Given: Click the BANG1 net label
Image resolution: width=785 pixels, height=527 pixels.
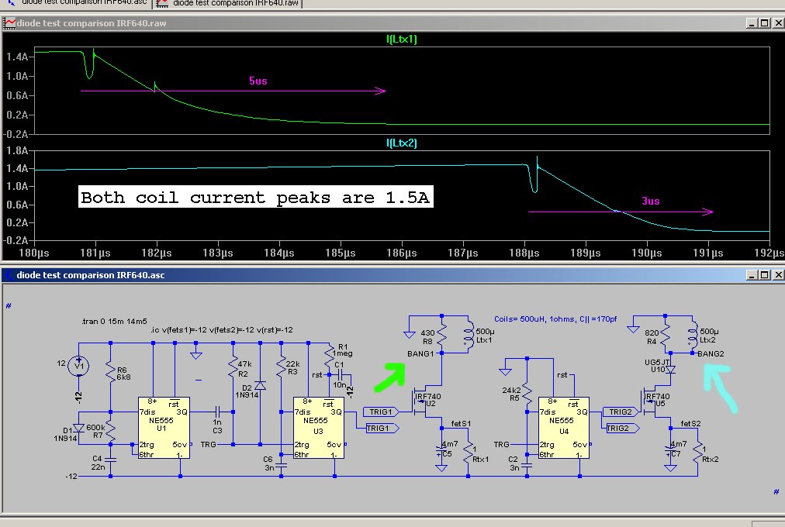Looking at the screenshot, I should [422, 354].
